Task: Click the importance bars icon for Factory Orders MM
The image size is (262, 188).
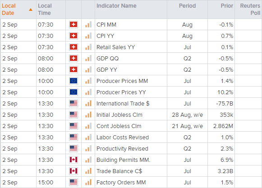Action: pos(88,182)
